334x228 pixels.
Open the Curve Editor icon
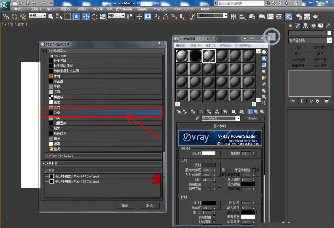point(270,16)
